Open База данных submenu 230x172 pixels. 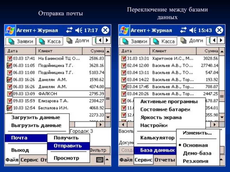[155, 150]
